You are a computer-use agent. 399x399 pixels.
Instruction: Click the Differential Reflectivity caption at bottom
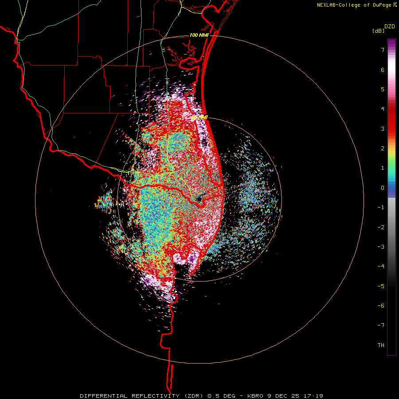(x=201, y=396)
